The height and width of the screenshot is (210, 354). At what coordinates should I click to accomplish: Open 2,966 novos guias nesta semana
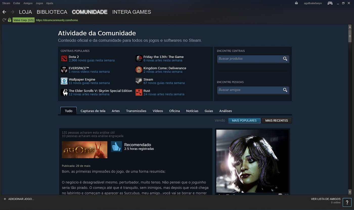(92, 60)
